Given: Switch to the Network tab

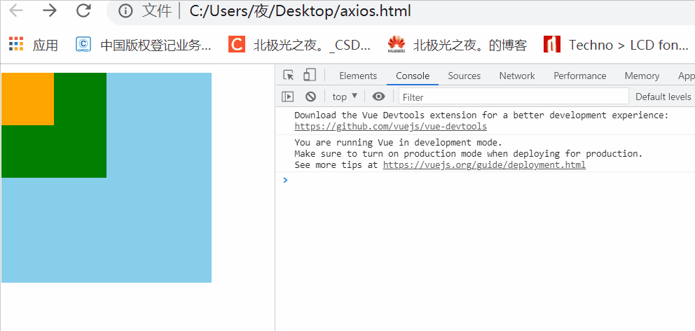Looking at the screenshot, I should coord(517,76).
